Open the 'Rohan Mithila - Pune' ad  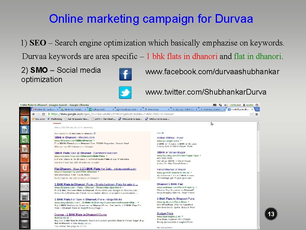(170, 138)
